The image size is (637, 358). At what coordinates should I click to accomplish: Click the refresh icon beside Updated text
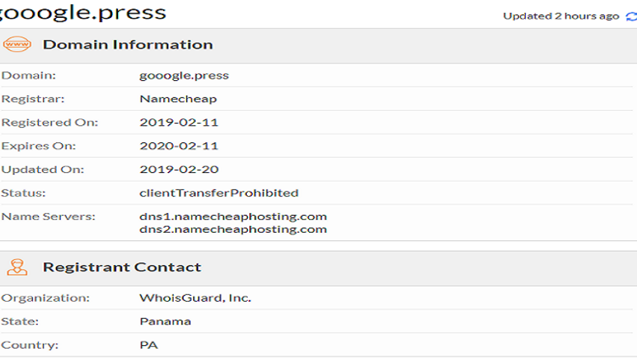click(x=632, y=16)
